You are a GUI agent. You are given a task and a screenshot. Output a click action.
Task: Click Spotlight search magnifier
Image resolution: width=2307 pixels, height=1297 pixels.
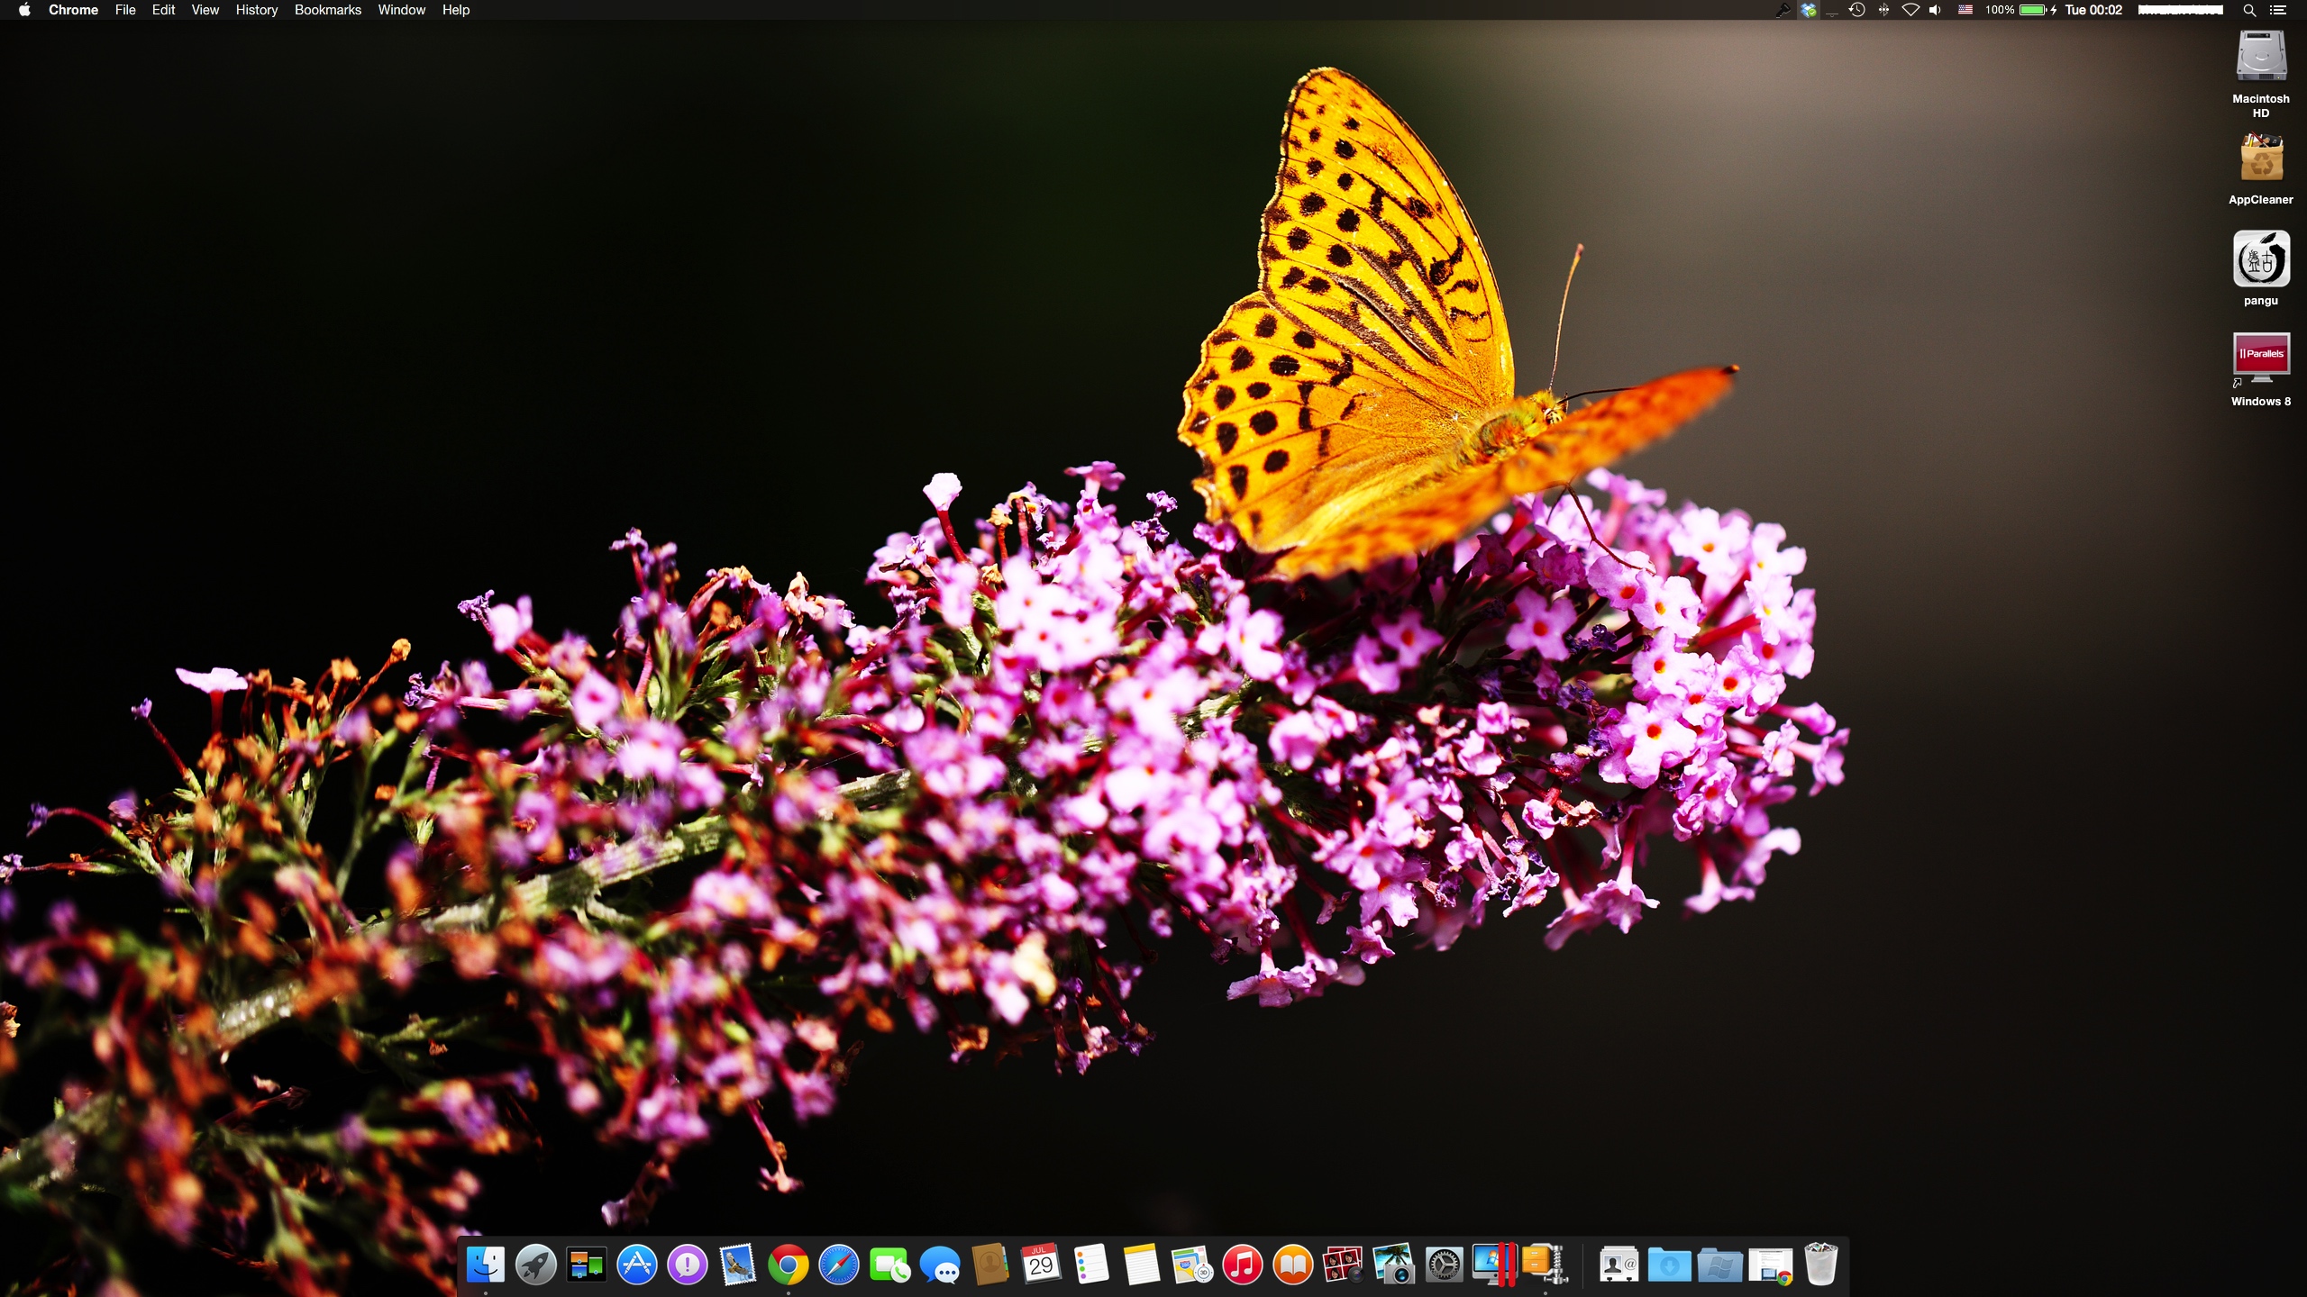click(2249, 10)
